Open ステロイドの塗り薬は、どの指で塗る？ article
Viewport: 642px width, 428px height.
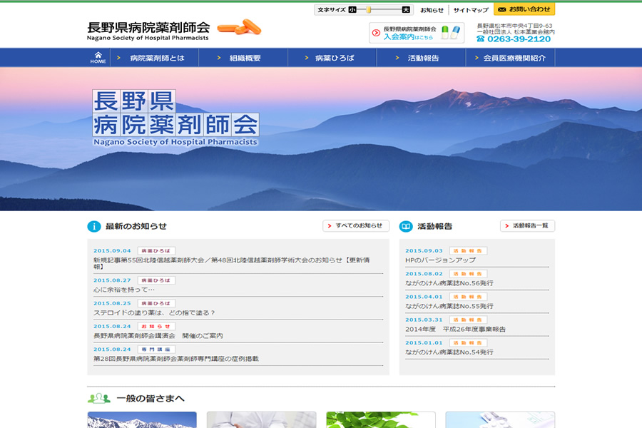pyautogui.click(x=154, y=312)
